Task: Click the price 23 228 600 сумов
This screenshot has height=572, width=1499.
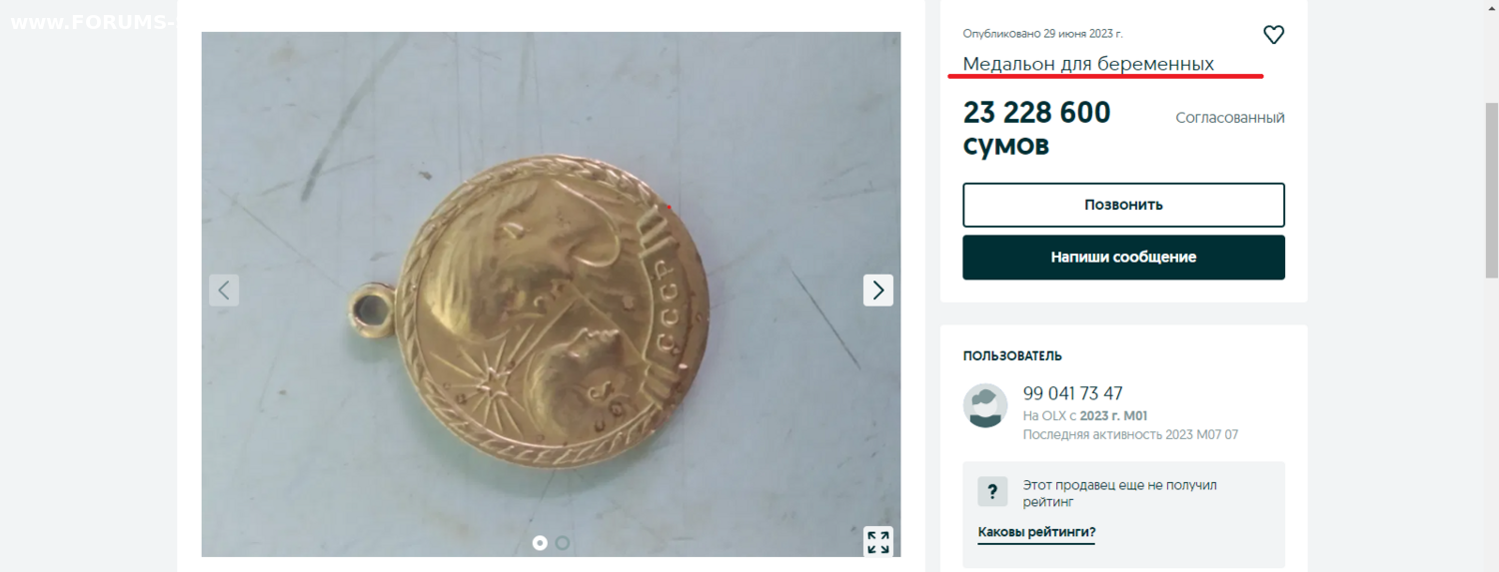Action: tap(1037, 129)
